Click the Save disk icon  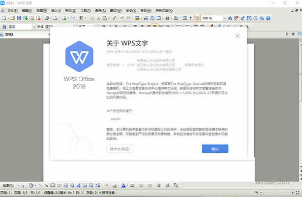point(19,18)
